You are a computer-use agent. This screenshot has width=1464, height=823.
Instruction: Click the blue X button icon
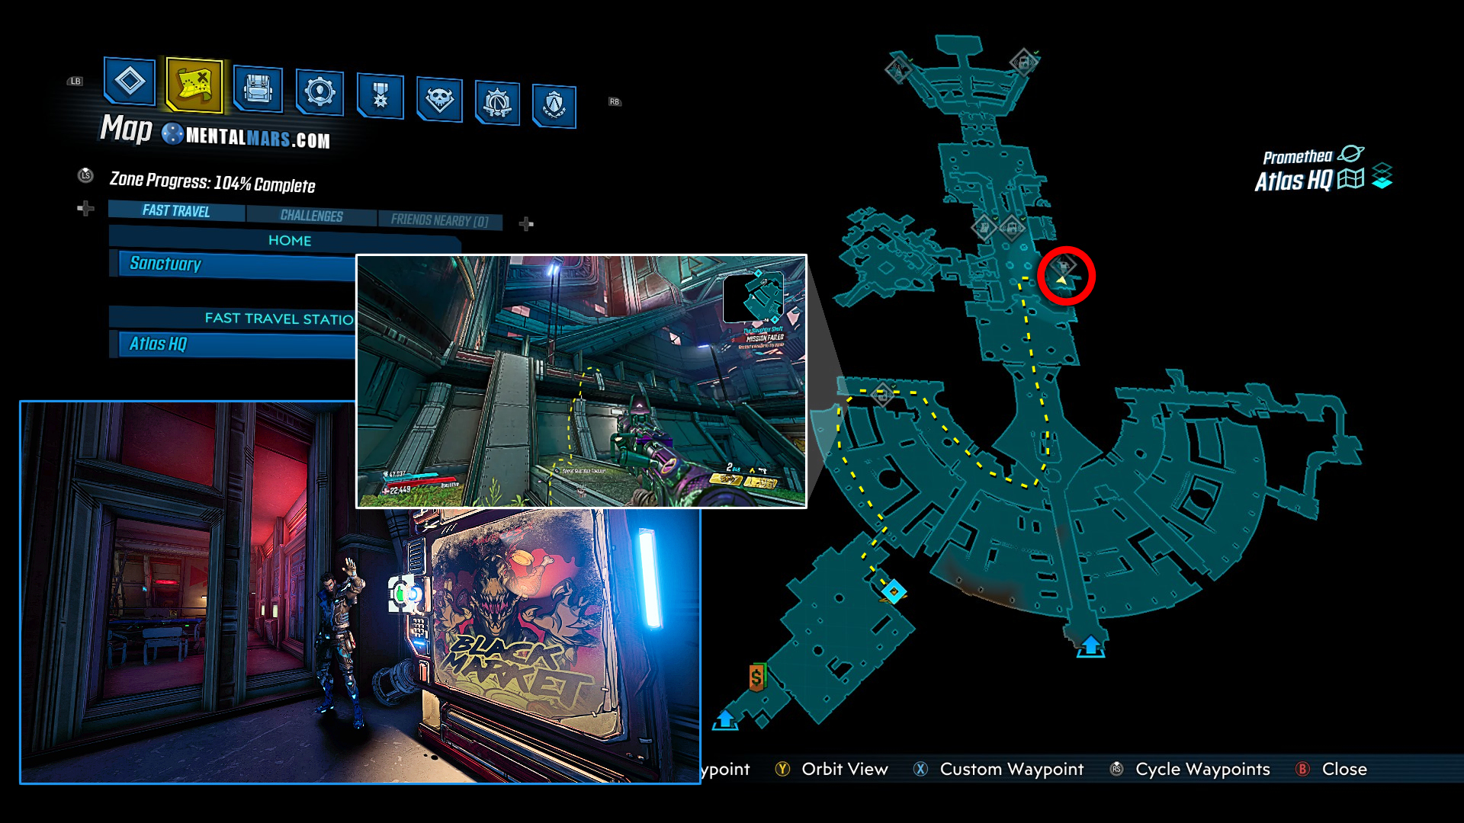tap(920, 769)
